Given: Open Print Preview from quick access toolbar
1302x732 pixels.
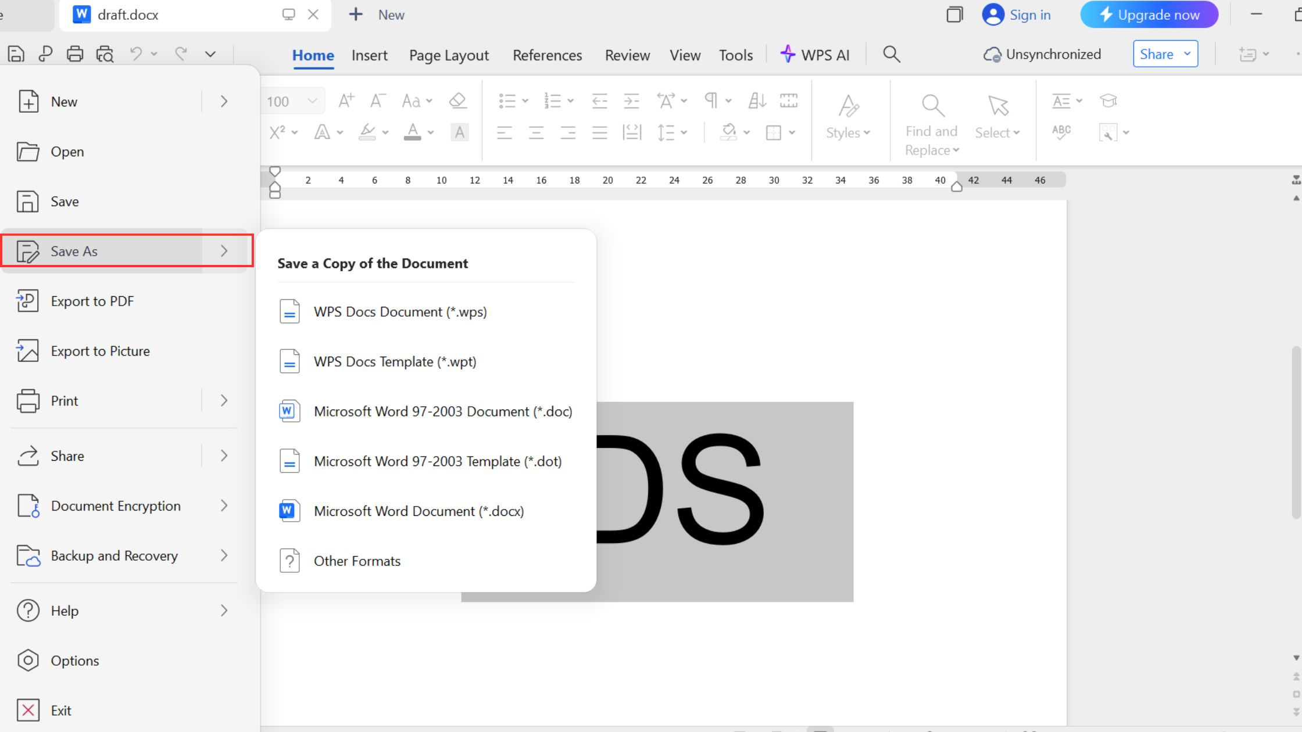Looking at the screenshot, I should click(105, 54).
